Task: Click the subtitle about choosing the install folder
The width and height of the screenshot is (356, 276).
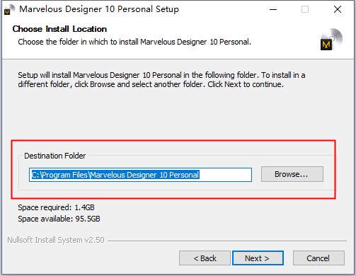Action: click(134, 42)
